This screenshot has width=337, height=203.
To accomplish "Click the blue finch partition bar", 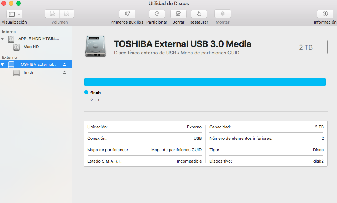I will (205, 82).
